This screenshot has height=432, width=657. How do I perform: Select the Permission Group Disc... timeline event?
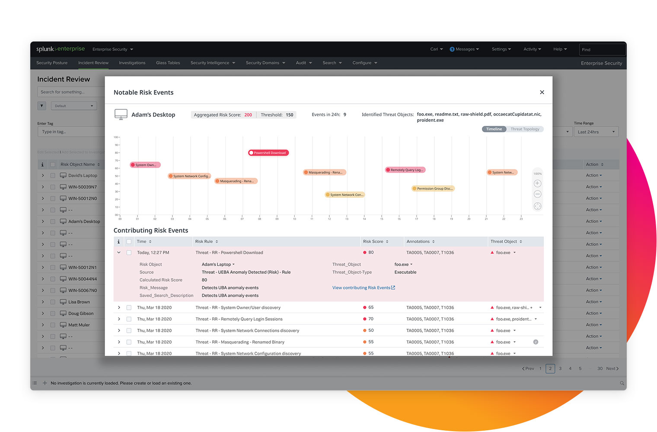[433, 189]
